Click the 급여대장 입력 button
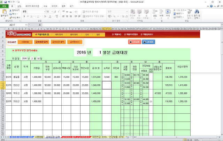Viewport: 223px width, 141px height. coord(41,42)
